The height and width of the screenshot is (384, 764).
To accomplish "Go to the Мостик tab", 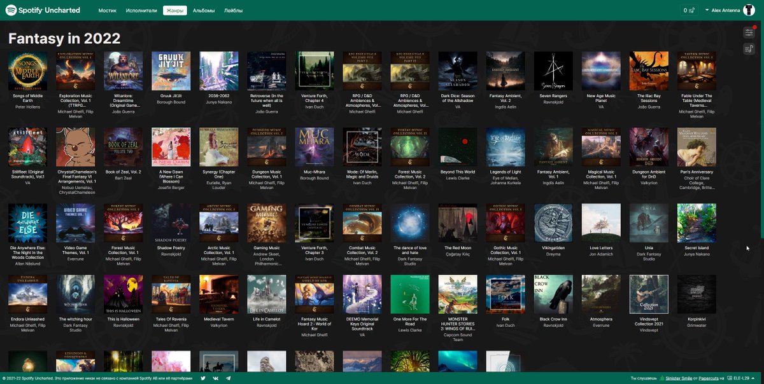I will click(x=108, y=11).
